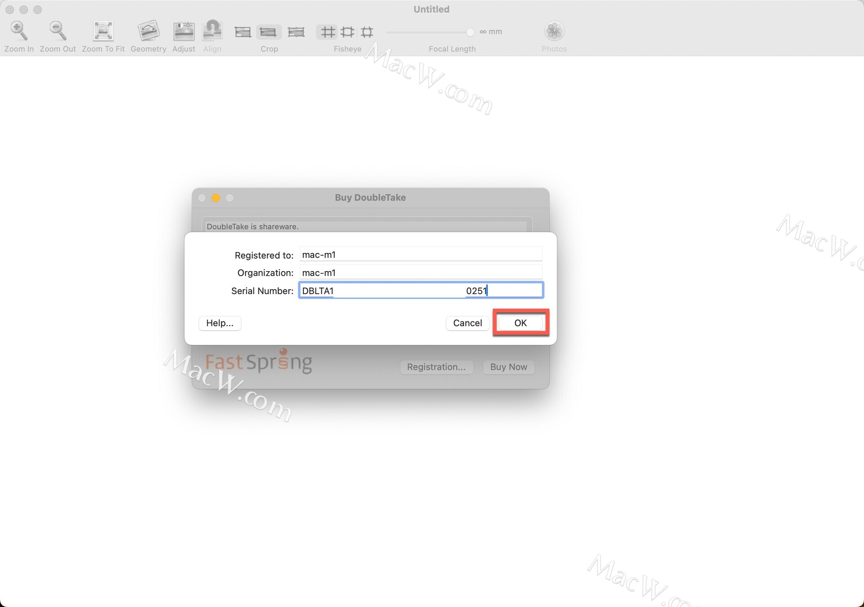
Task: Select the middle Crop mode icon
Action: tap(269, 32)
